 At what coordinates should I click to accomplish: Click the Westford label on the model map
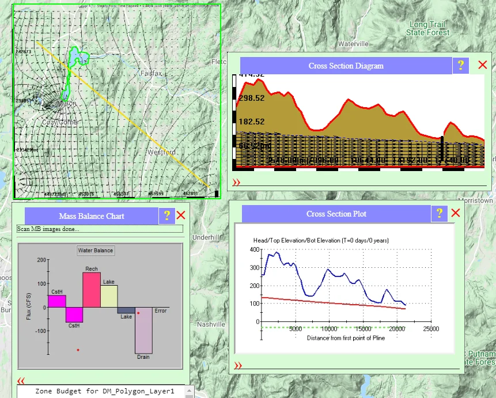pyautogui.click(x=161, y=152)
